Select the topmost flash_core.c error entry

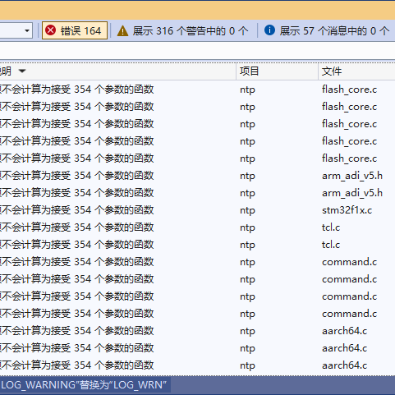[x=197, y=90]
